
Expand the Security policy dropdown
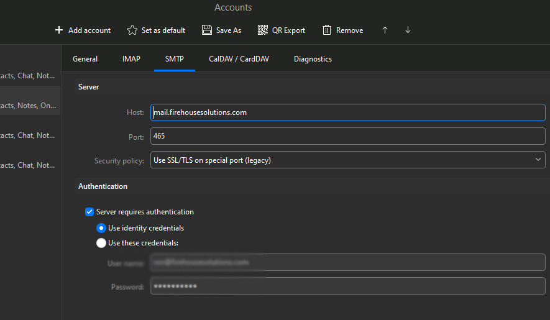[x=348, y=160]
